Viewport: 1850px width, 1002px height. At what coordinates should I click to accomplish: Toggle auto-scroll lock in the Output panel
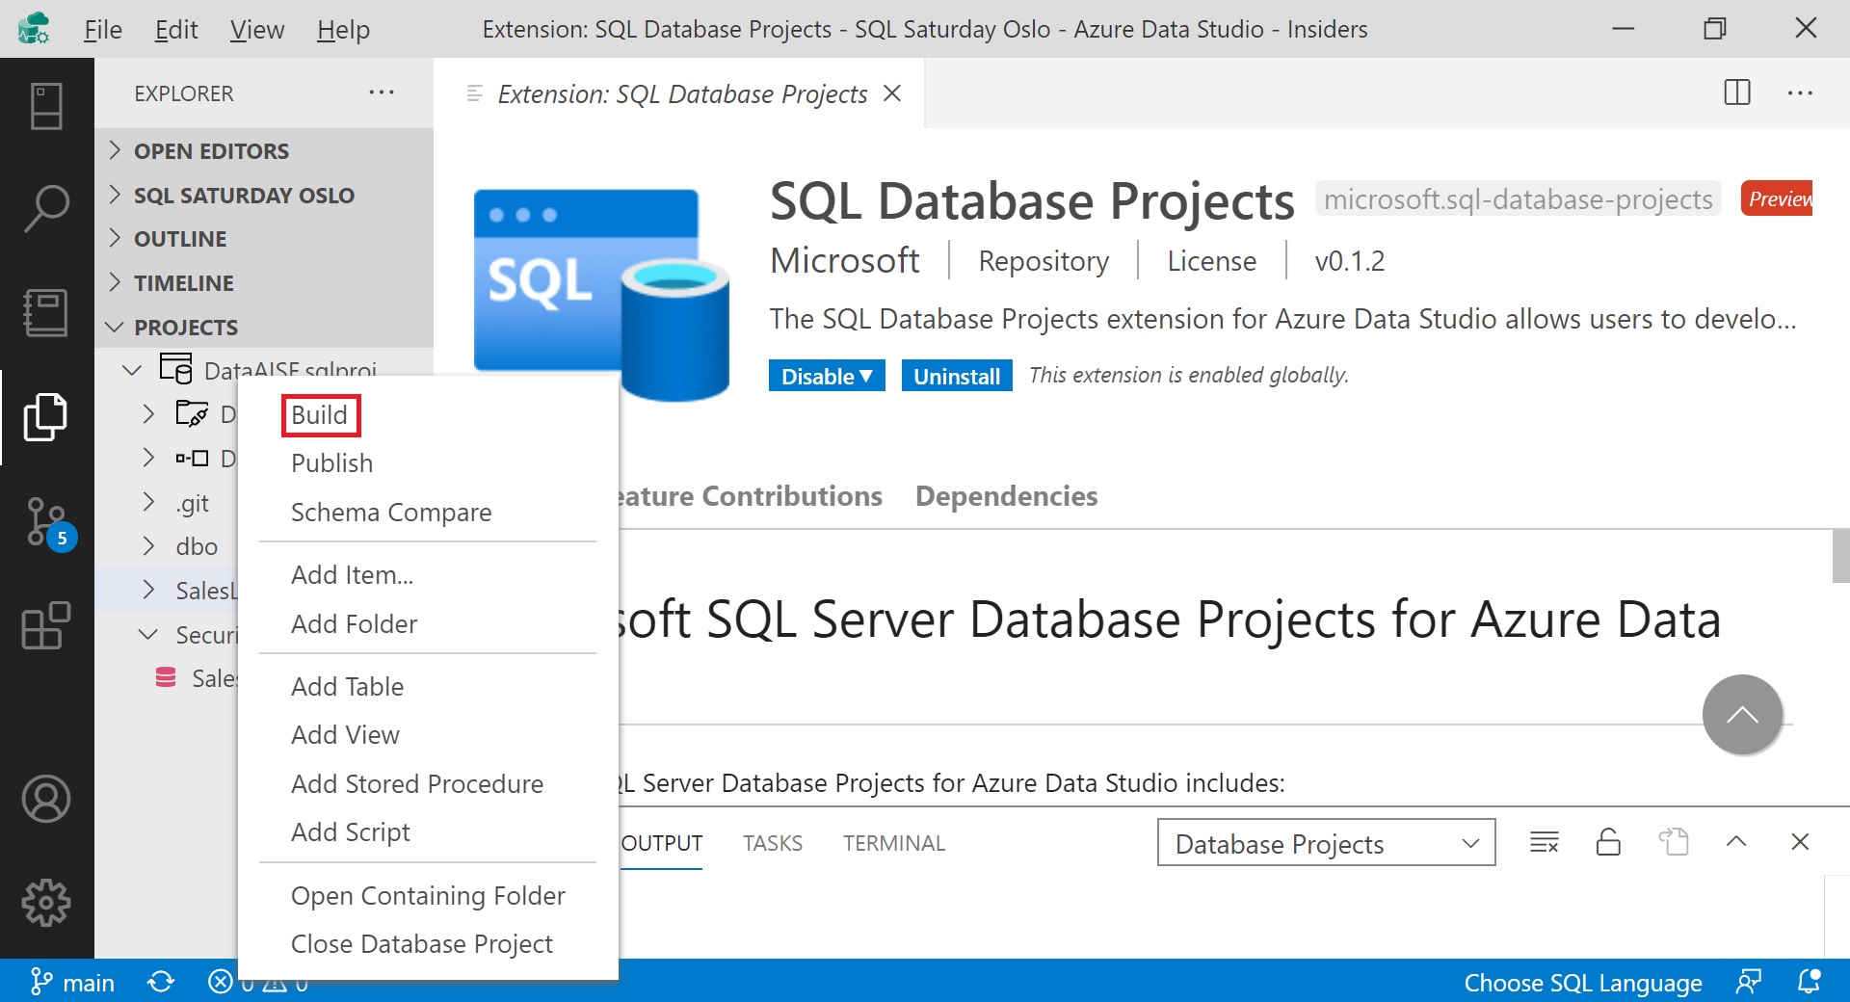1608,841
